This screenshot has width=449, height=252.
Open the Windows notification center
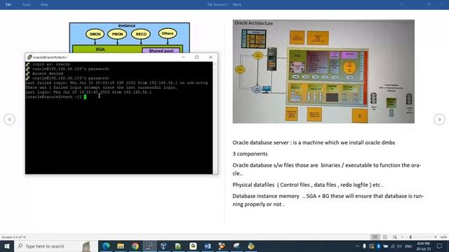pyautogui.click(x=440, y=246)
